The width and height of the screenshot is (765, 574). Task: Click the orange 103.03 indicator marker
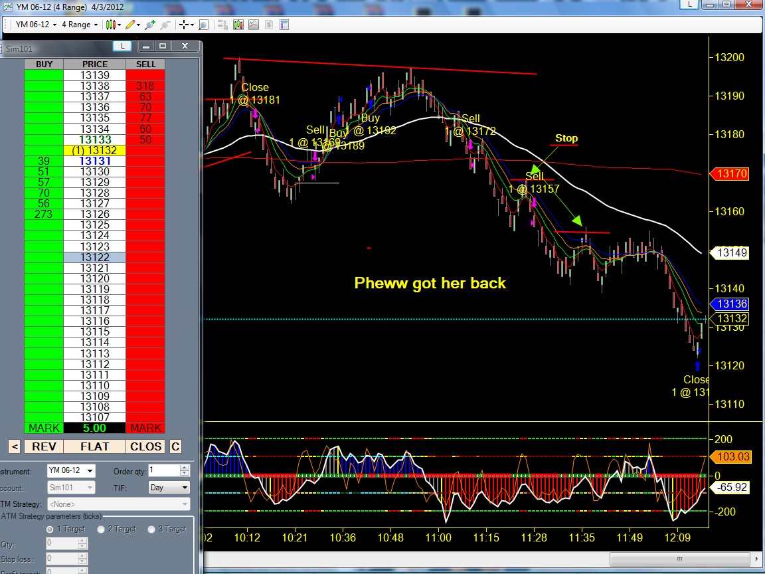[730, 457]
